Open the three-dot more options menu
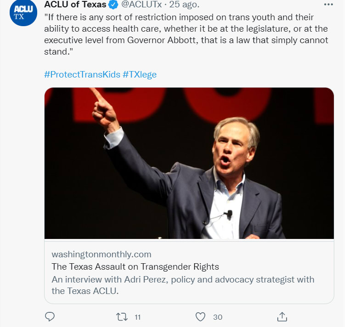This screenshot has width=349, height=327. tap(328, 5)
